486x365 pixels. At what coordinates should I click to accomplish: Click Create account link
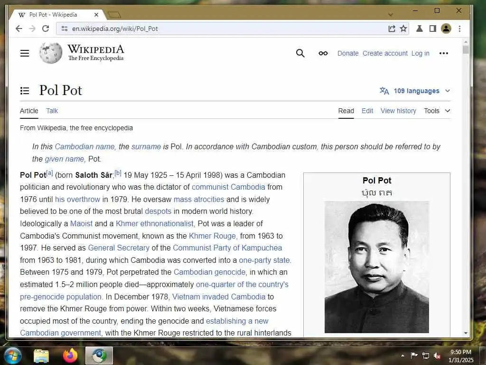click(x=385, y=53)
